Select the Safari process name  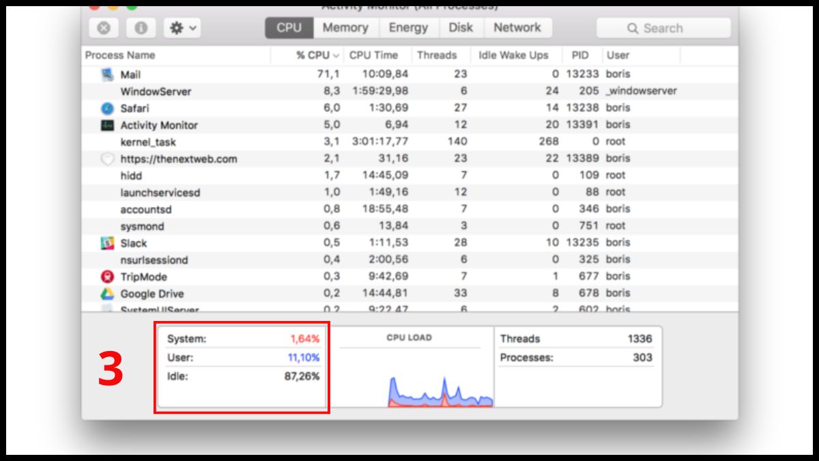[x=134, y=108]
